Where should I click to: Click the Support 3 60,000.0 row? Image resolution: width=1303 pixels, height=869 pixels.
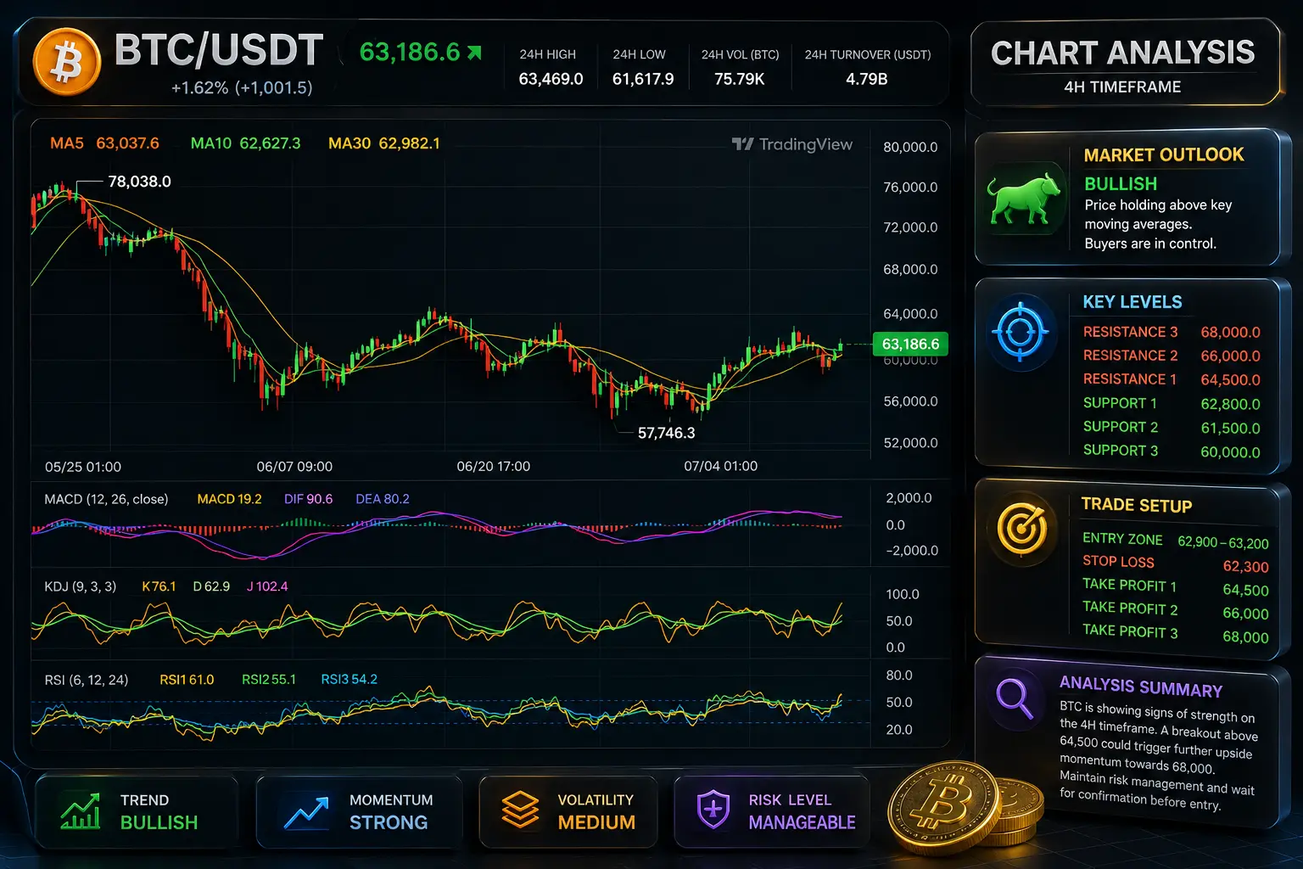(x=1172, y=451)
